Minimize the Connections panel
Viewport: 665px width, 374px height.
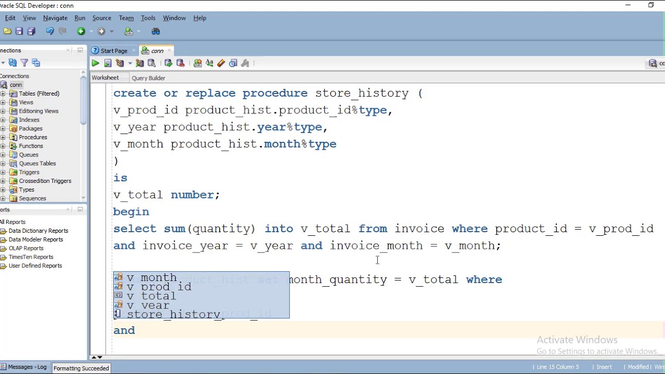80,50
